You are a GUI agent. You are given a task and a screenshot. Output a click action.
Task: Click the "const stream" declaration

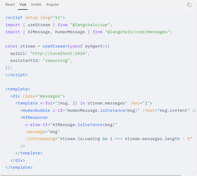click(20, 46)
